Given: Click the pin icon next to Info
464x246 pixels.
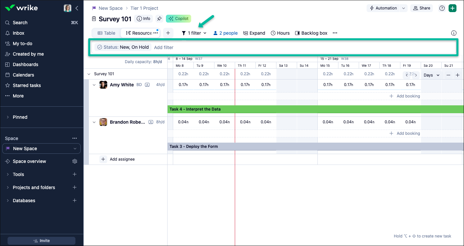Looking at the screenshot, I should (x=159, y=19).
